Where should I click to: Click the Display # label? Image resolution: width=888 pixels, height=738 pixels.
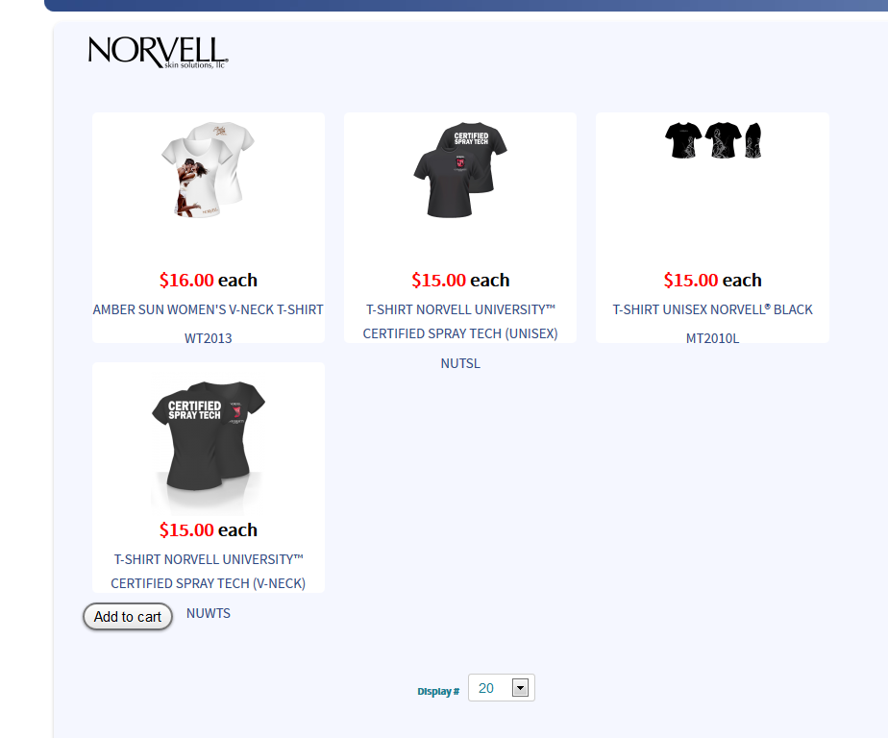(x=438, y=692)
